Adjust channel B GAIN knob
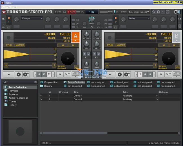Viewport: 183px width, 146px height. click(97, 64)
